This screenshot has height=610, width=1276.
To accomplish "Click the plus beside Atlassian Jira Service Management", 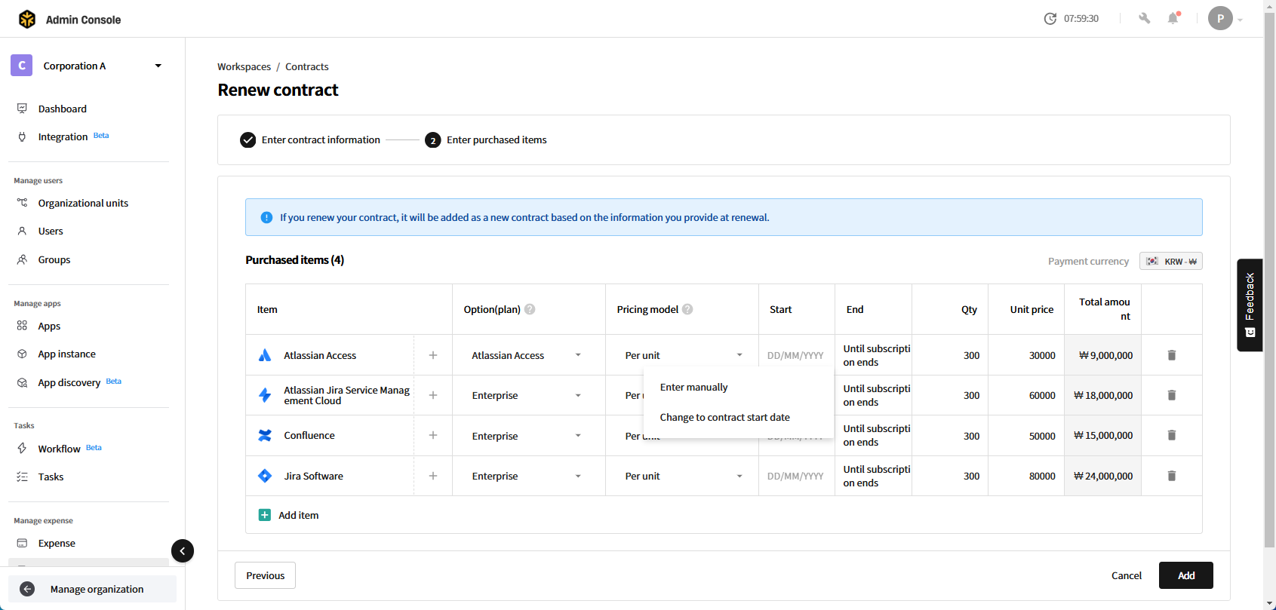I will pyautogui.click(x=433, y=395).
